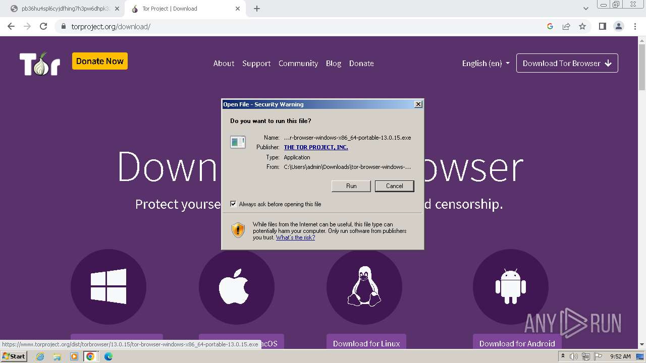Viewport: 646px width, 363px height.
Task: Click the Start button
Action: (14, 356)
